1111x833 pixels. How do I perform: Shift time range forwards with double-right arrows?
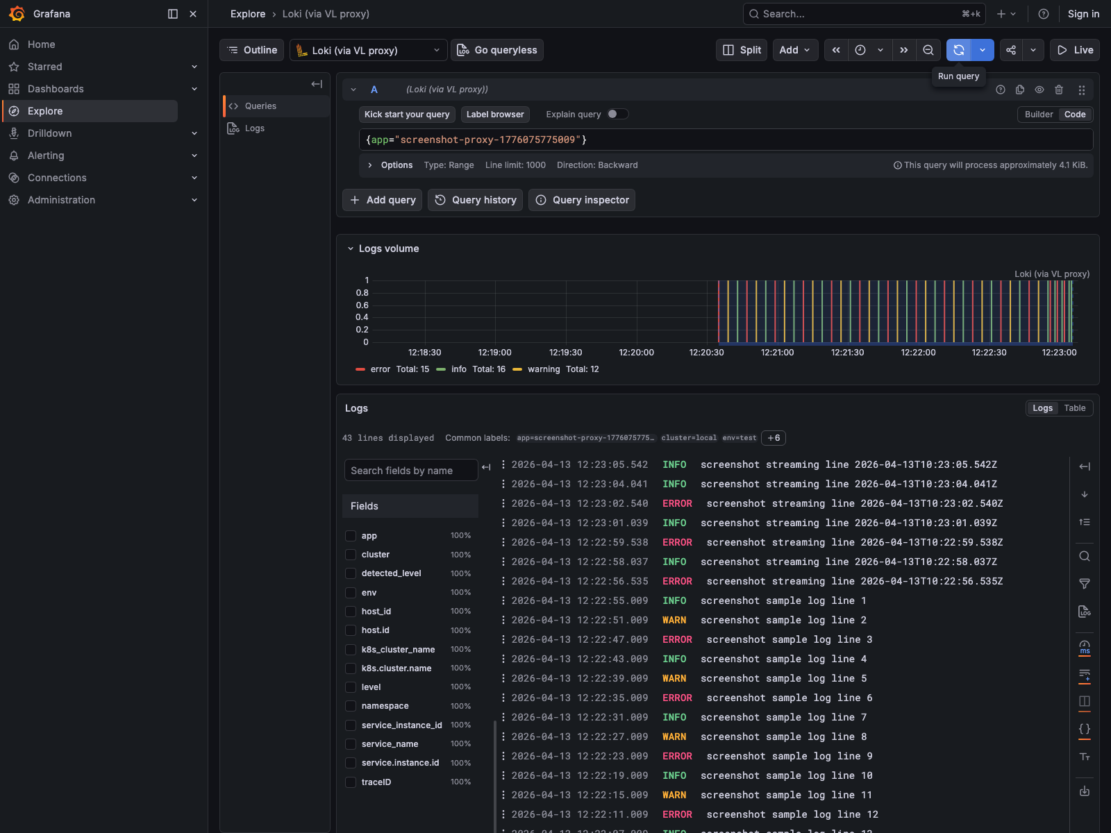[903, 50]
